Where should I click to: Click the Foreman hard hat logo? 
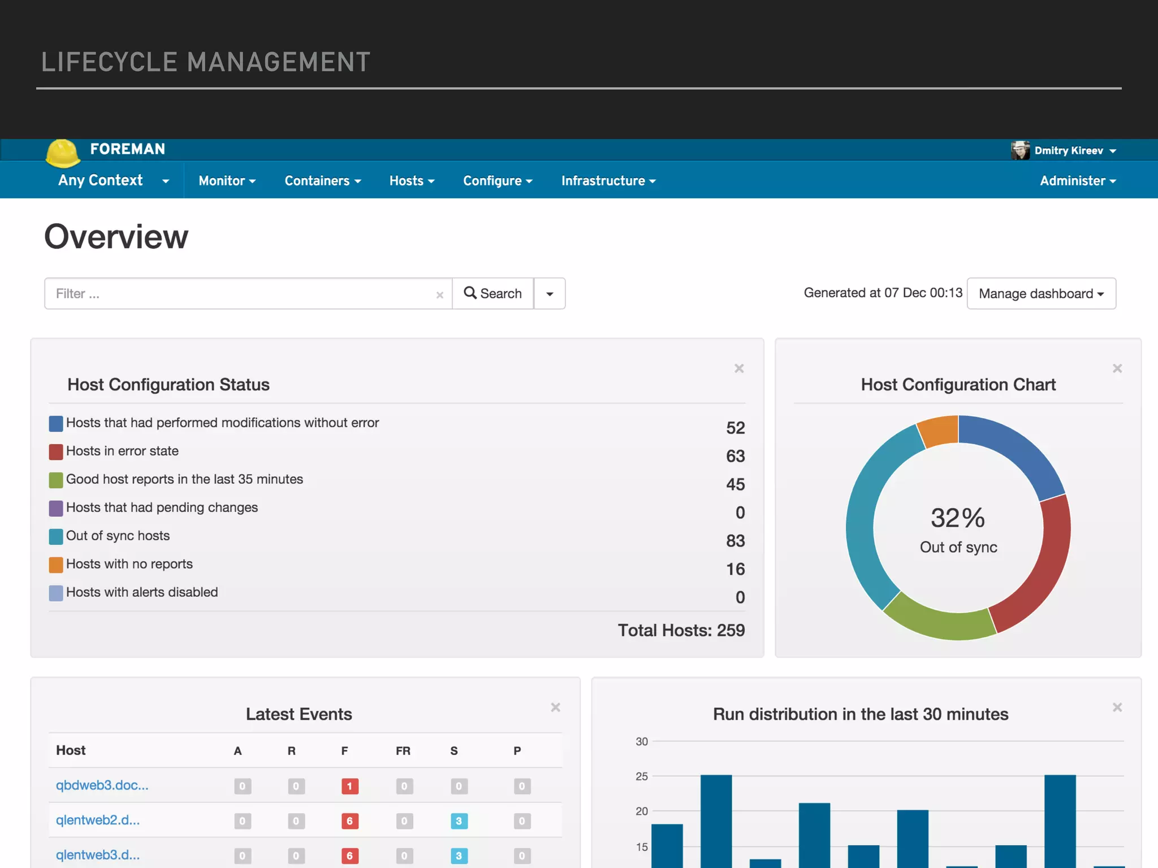point(63,153)
